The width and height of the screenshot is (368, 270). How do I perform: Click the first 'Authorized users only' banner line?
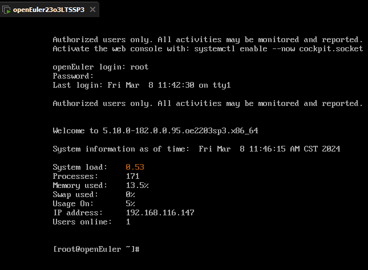pos(208,39)
